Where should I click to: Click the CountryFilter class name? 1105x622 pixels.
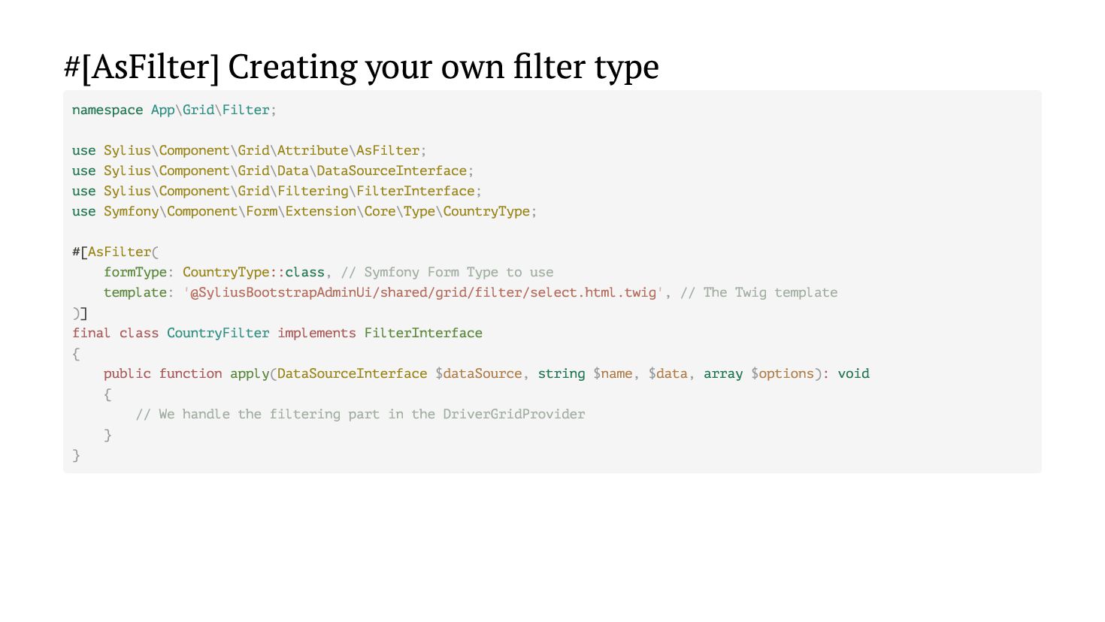218,334
